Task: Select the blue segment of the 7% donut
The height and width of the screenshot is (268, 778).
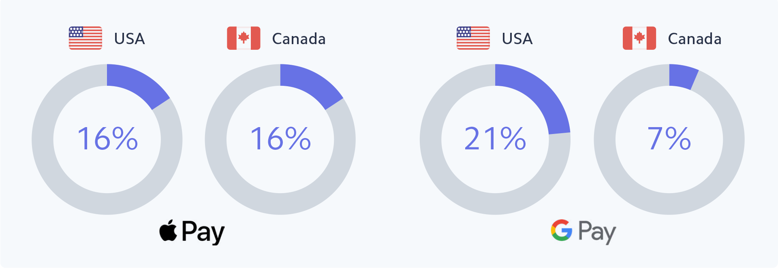Action: (x=682, y=76)
